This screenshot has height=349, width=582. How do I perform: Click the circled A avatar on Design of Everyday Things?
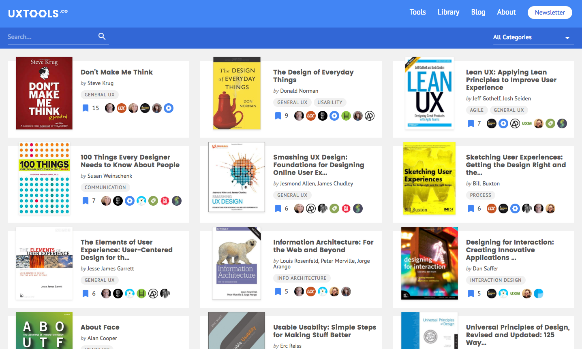[x=370, y=116]
